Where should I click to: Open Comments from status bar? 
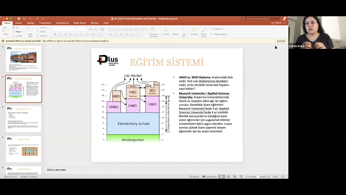click(209, 177)
